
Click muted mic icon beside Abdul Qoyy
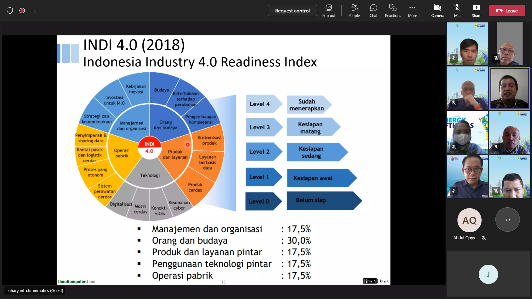(484, 238)
